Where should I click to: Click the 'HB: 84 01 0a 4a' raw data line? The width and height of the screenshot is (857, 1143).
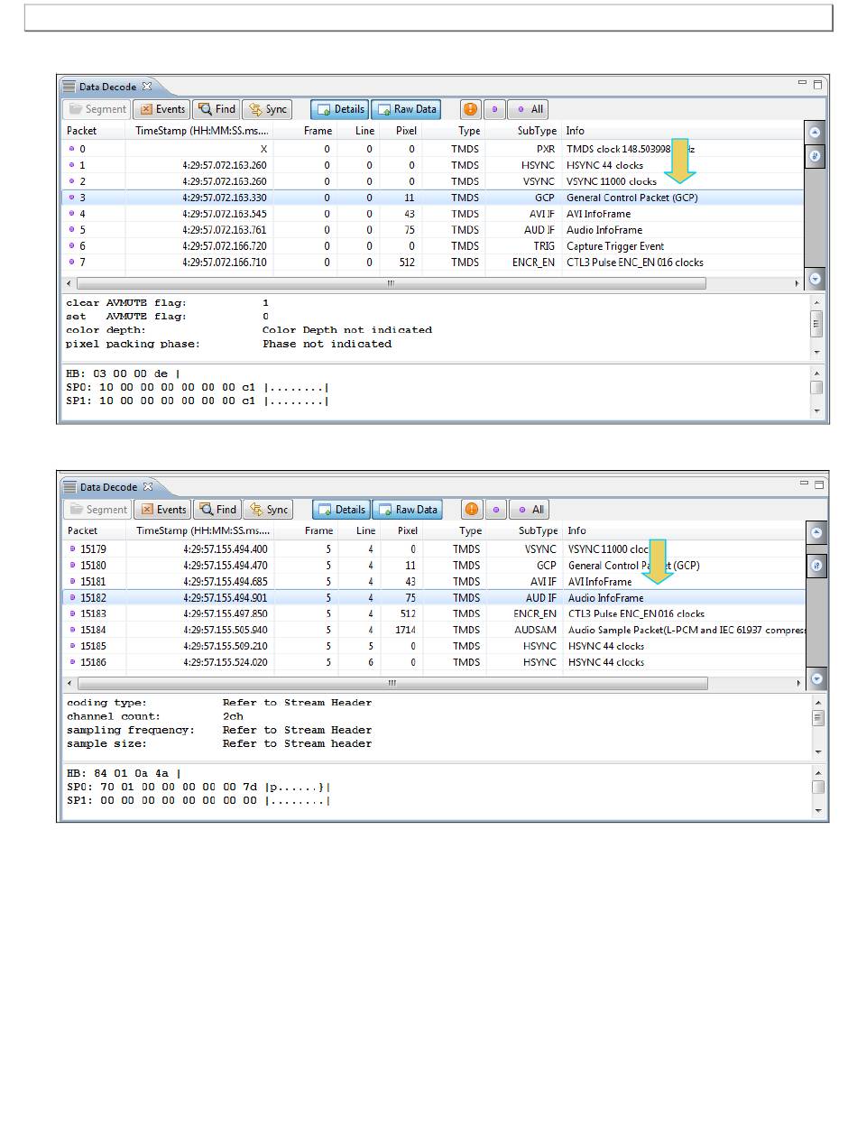point(124,773)
